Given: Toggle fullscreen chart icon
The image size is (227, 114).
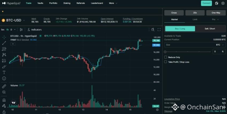Looking at the screenshot, I should (x=159, y=30).
